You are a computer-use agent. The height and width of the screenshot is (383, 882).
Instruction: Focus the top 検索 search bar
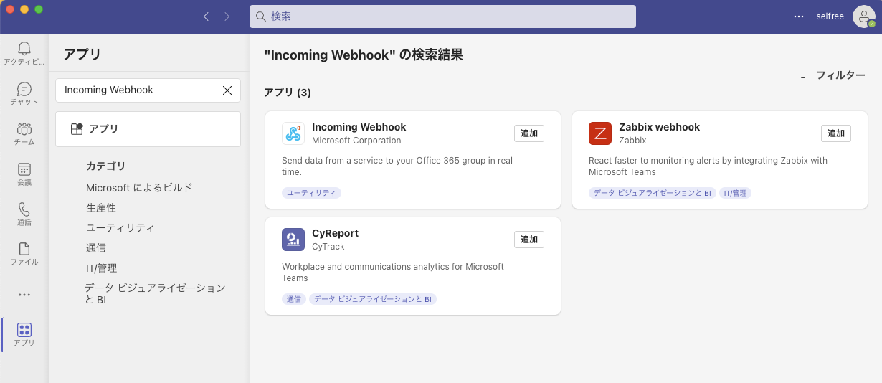[442, 16]
